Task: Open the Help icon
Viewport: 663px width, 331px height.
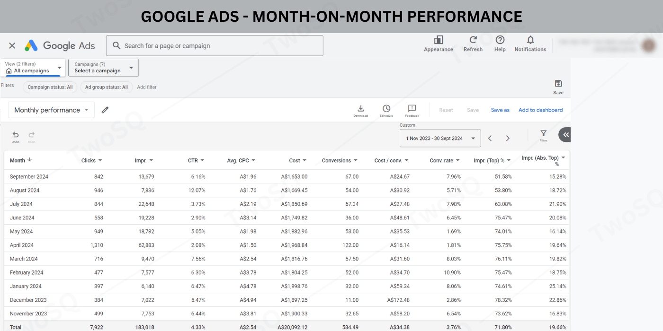Action: click(500, 41)
